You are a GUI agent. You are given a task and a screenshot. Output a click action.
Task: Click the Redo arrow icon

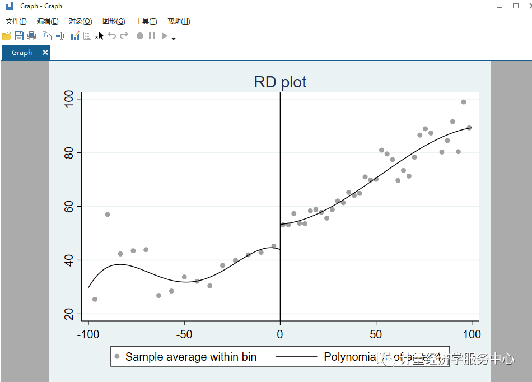point(123,35)
